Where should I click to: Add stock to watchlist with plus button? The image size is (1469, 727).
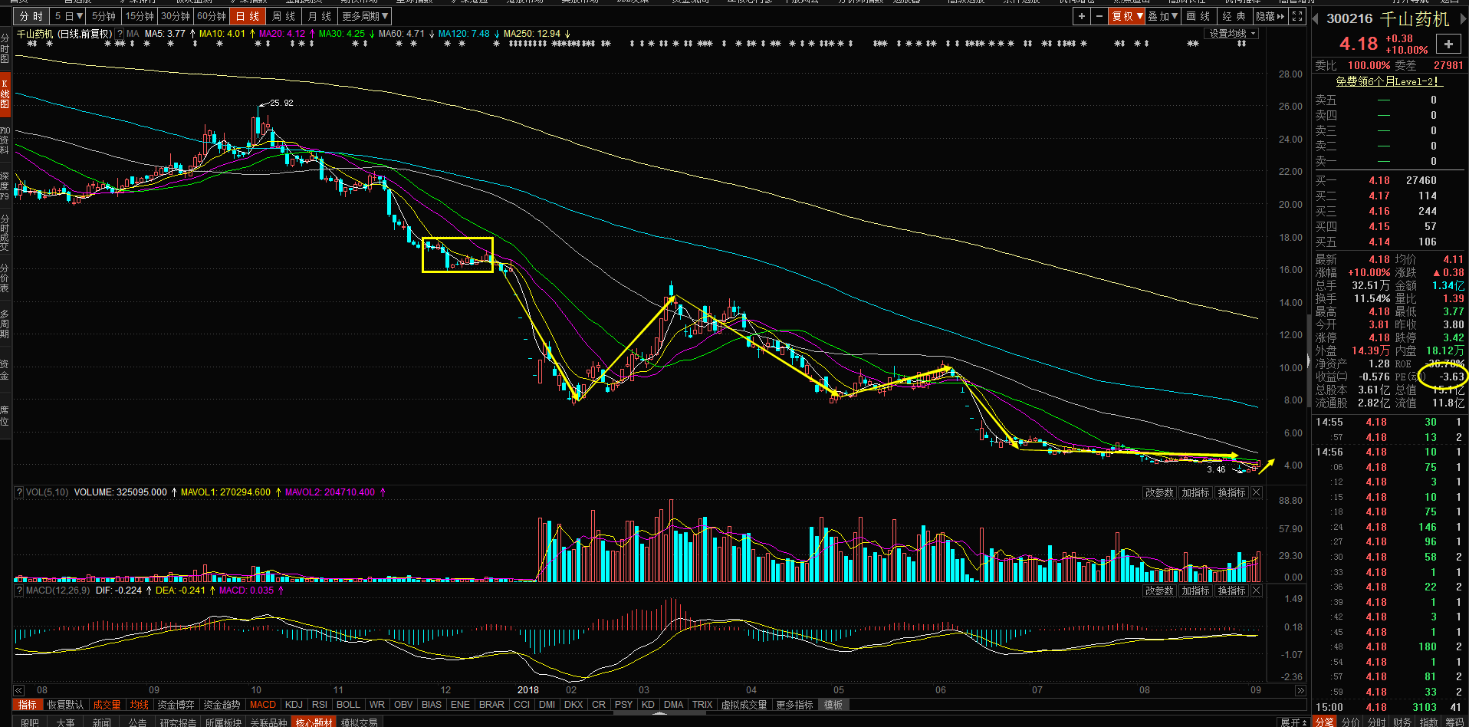click(1448, 44)
